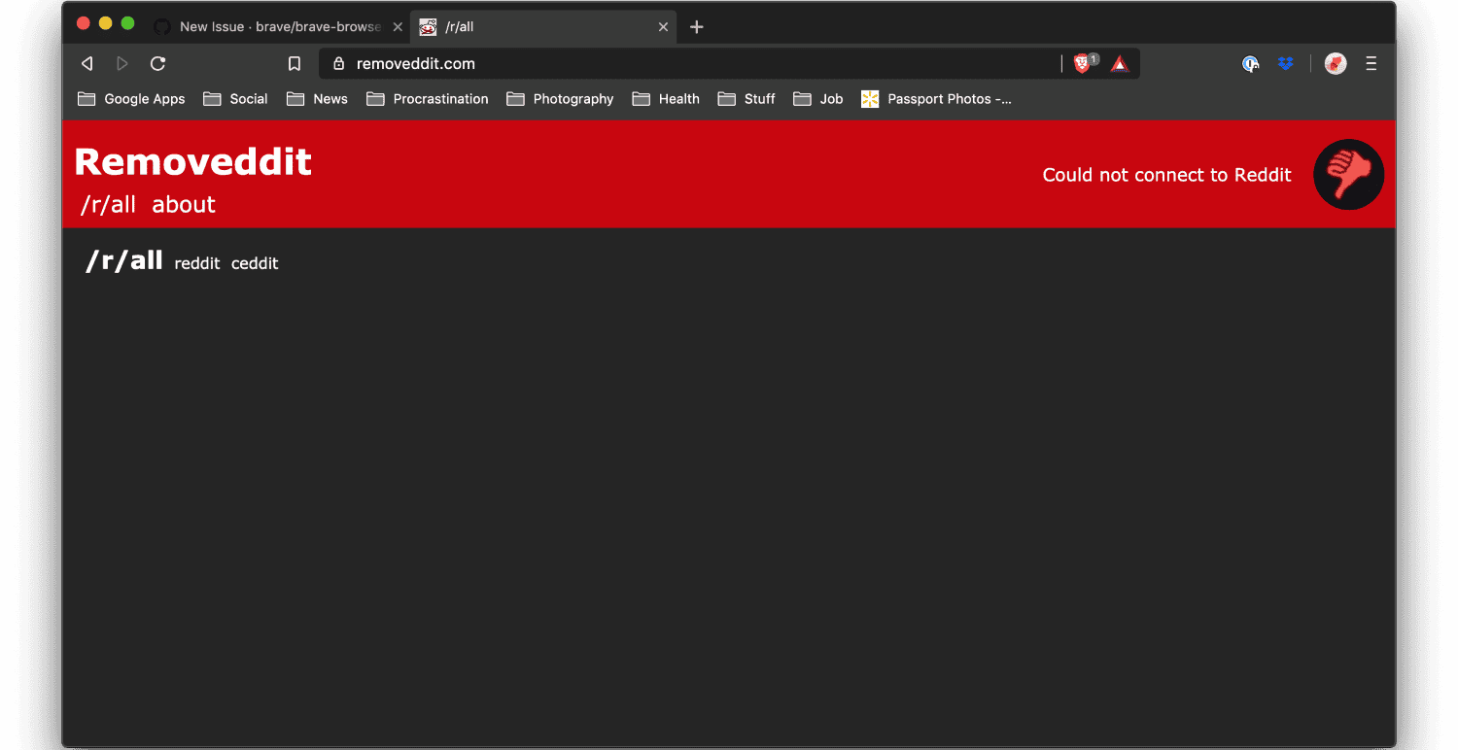Viewport: 1458px width, 750px height.
Task: Open the Brave Shields lion icon
Action: [x=1083, y=64]
